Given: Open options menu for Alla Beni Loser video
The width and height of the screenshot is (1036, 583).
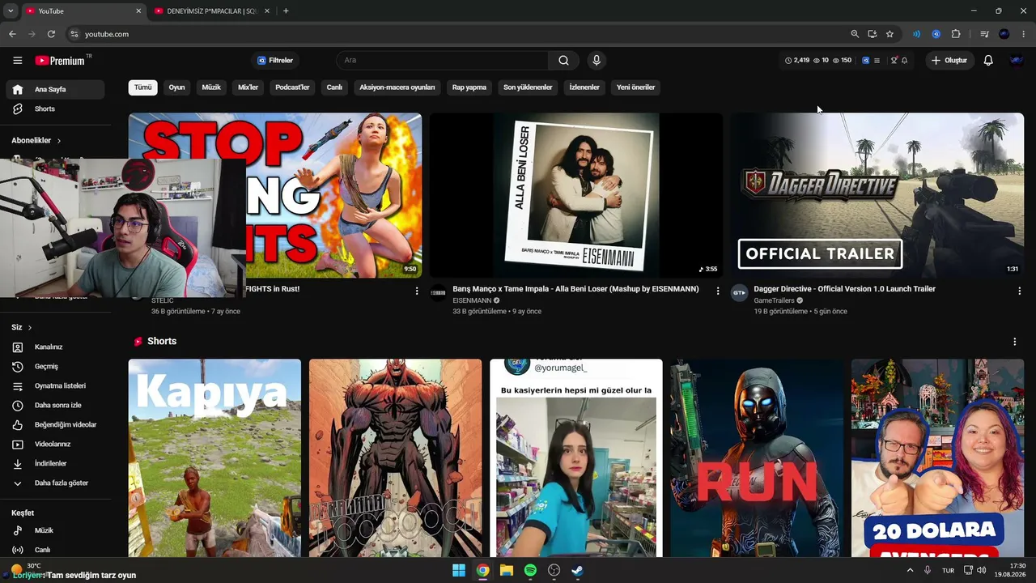Looking at the screenshot, I should point(717,291).
